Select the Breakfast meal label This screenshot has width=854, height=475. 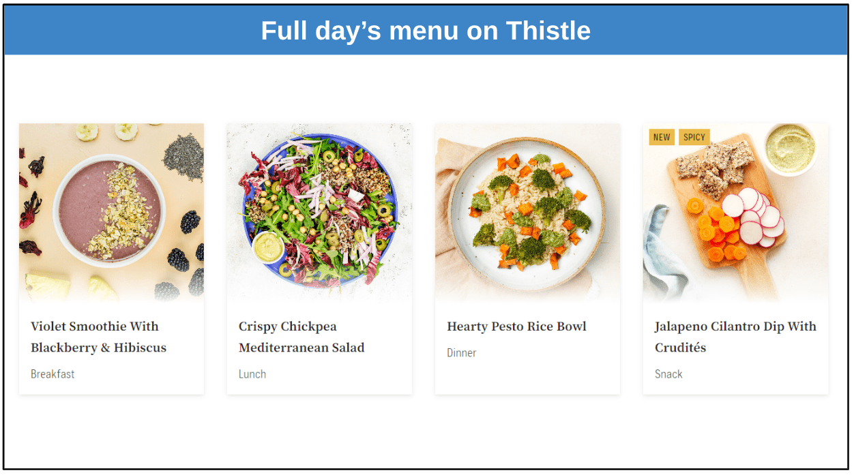click(x=53, y=374)
